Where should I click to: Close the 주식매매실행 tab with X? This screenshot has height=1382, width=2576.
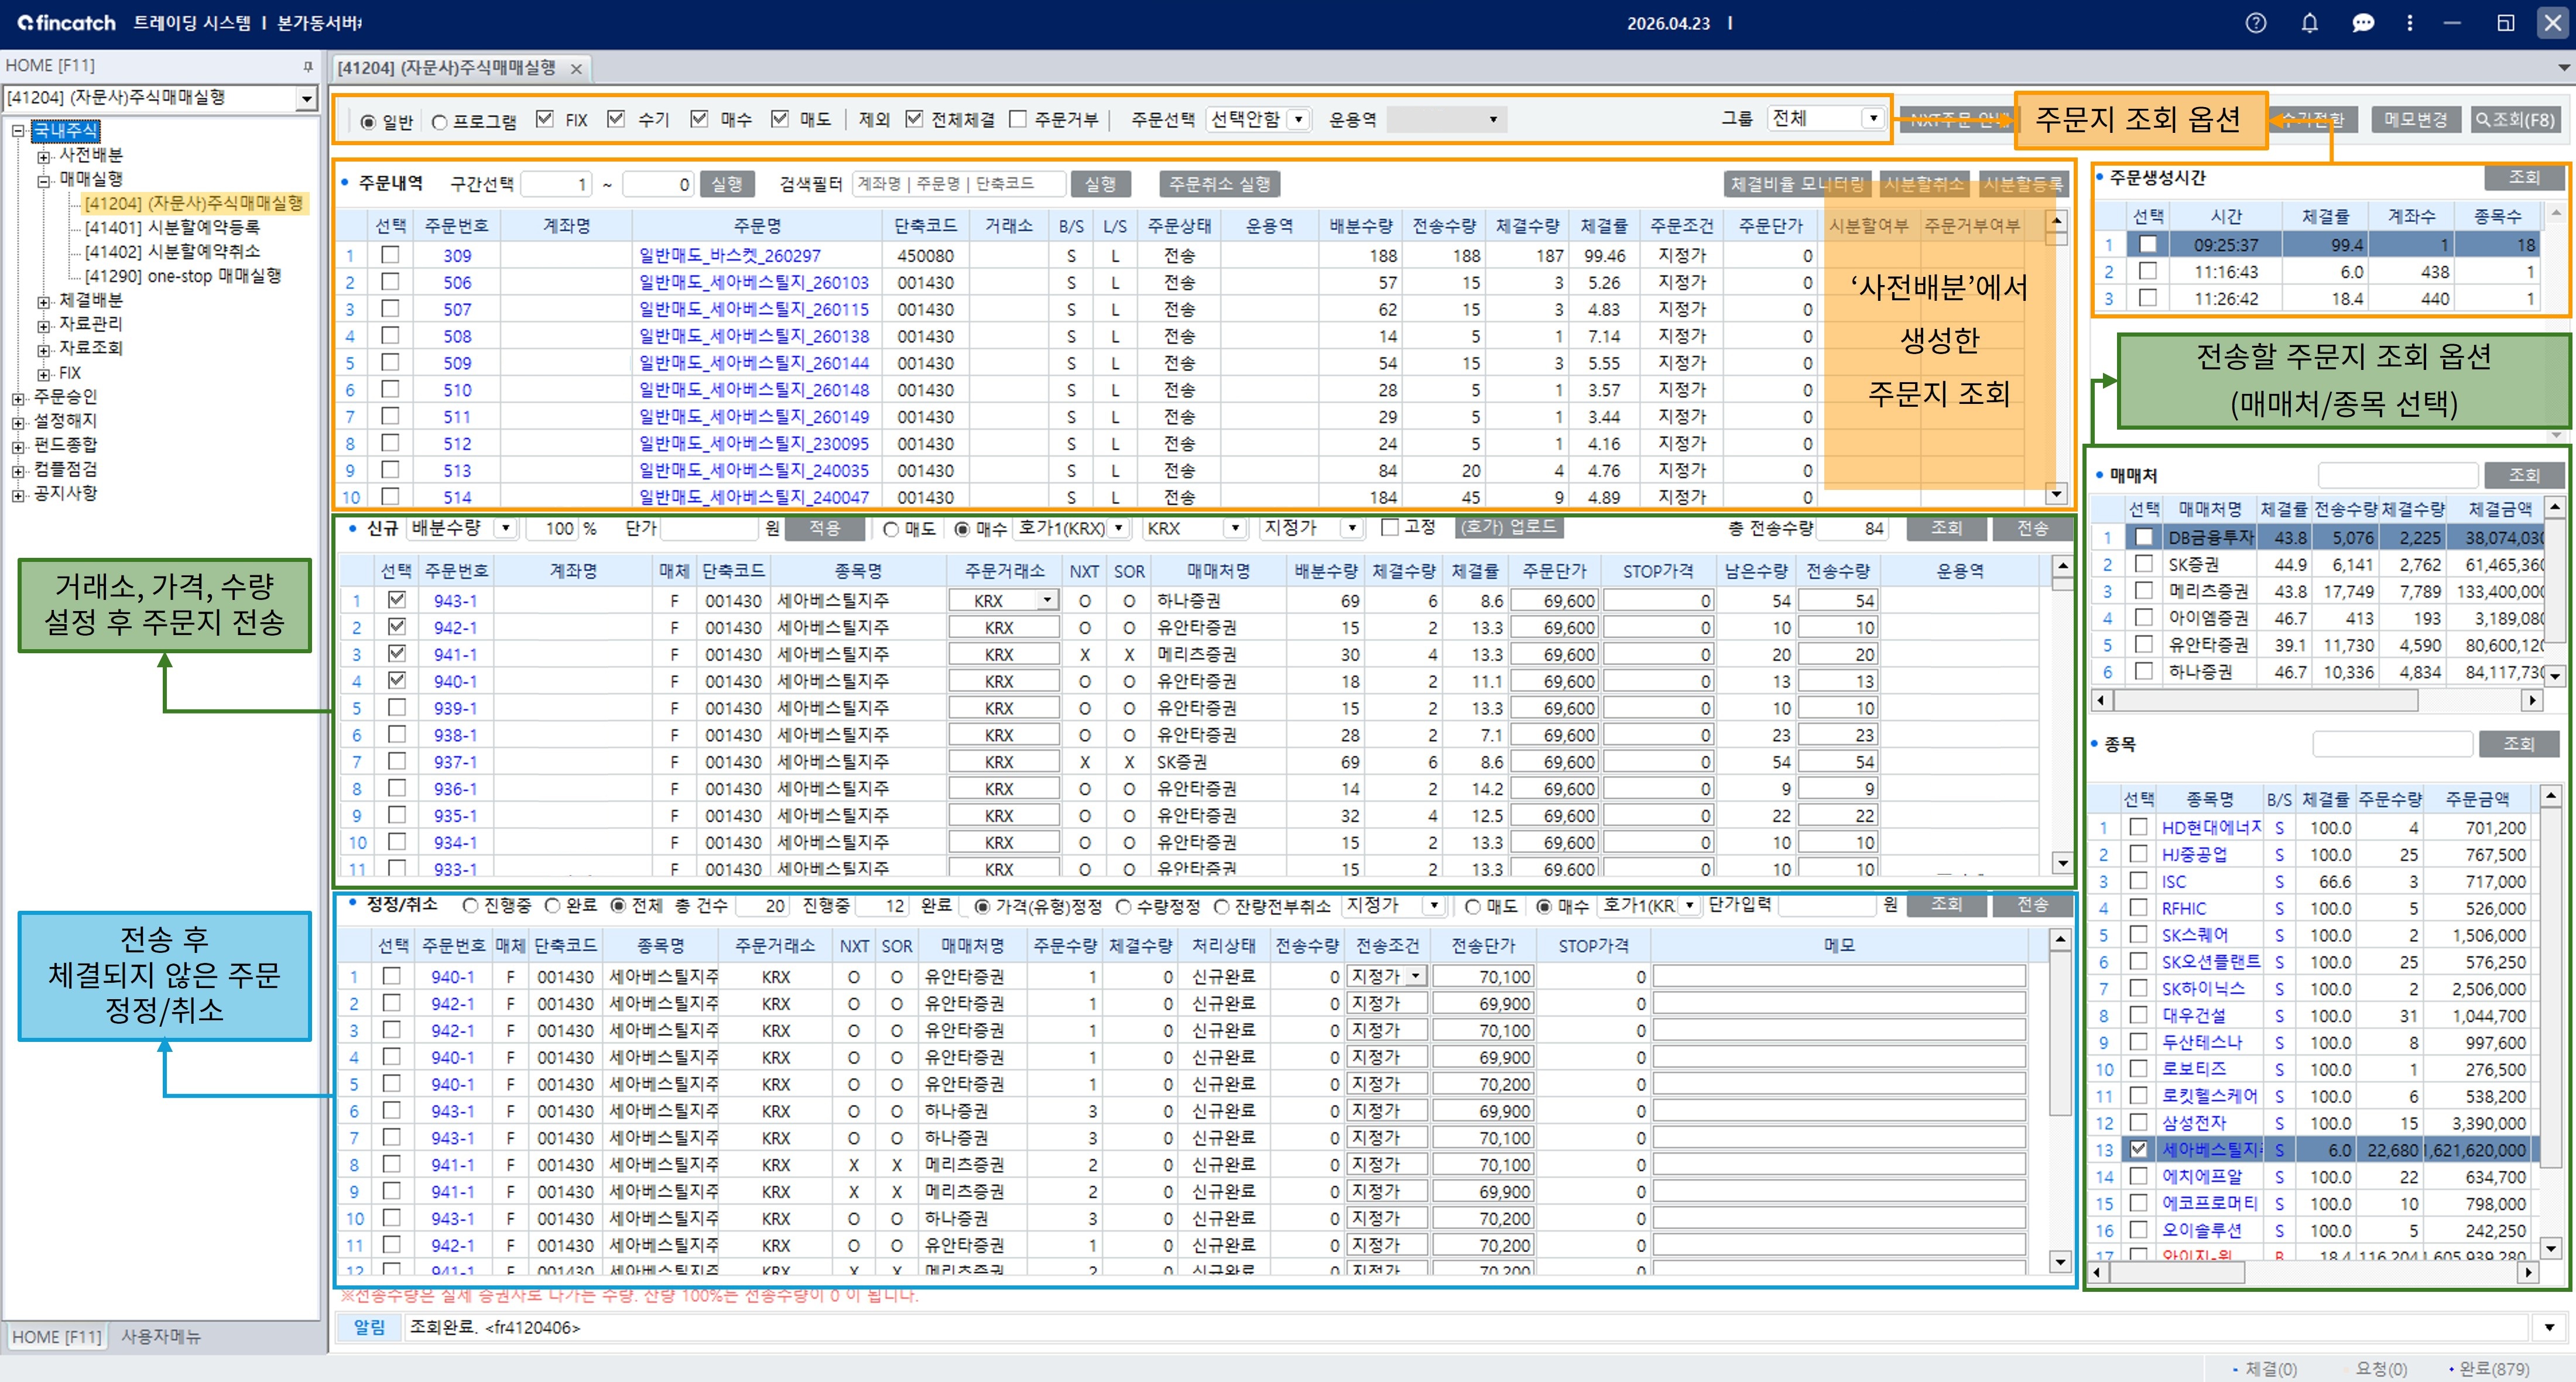[x=576, y=69]
